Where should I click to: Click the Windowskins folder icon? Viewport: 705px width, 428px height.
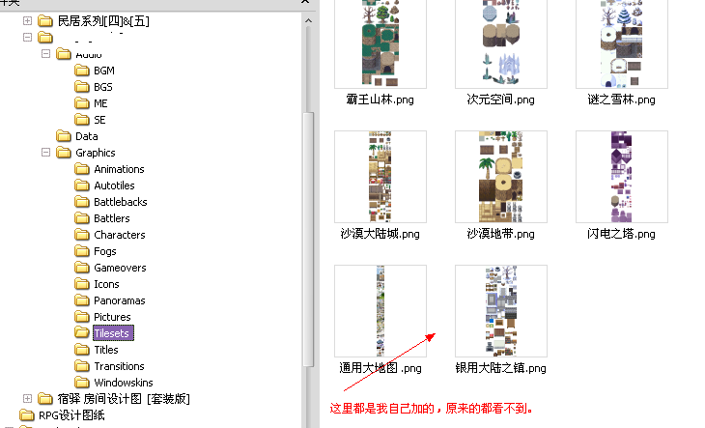click(82, 383)
